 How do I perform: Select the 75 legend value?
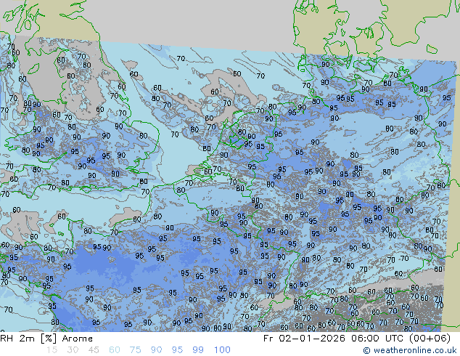click(x=135, y=350)
